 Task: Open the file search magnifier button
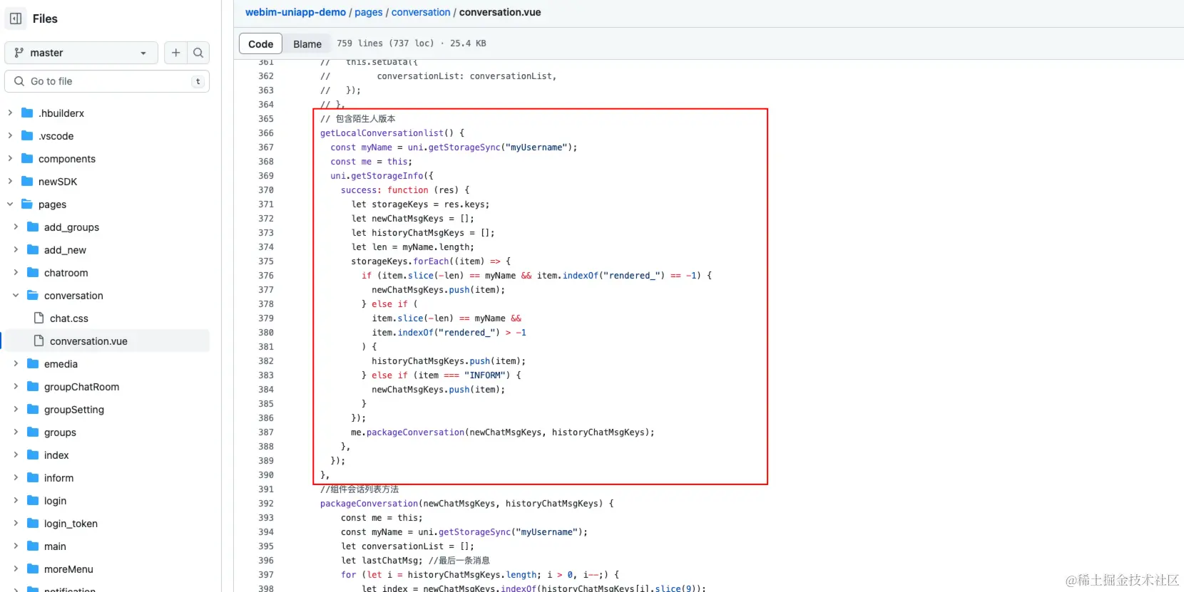coord(198,53)
